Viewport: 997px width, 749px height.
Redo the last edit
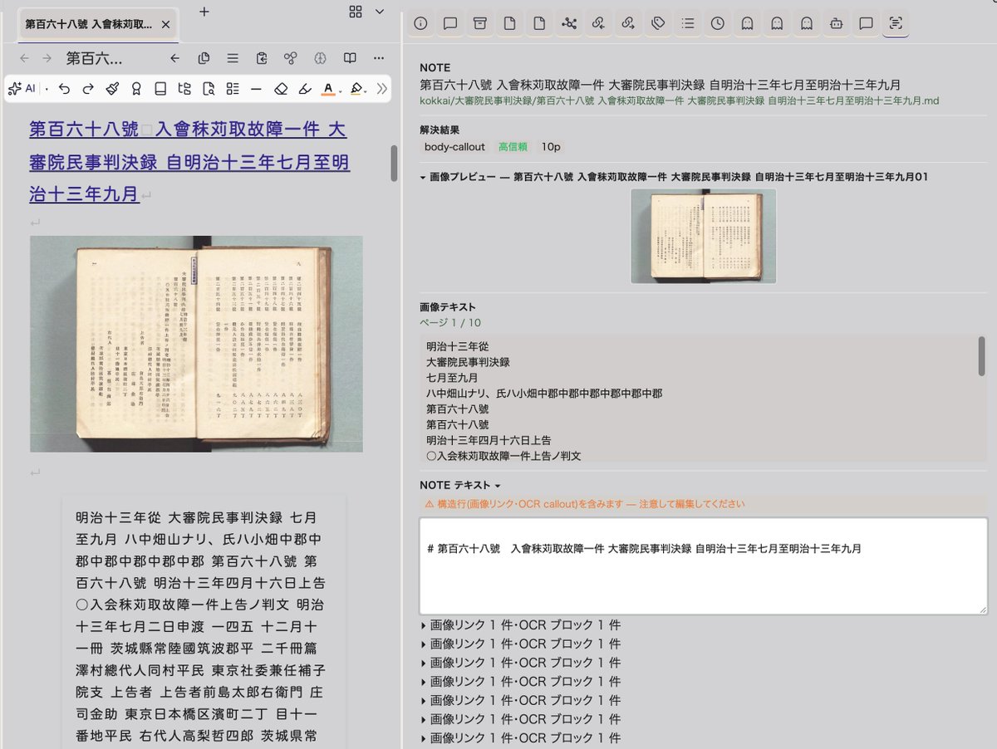(x=88, y=88)
